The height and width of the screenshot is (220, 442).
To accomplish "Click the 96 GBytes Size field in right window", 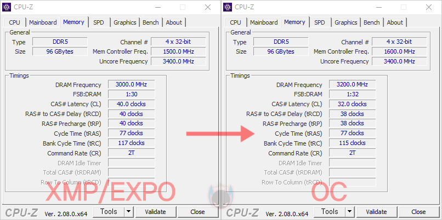I will [x=281, y=52].
